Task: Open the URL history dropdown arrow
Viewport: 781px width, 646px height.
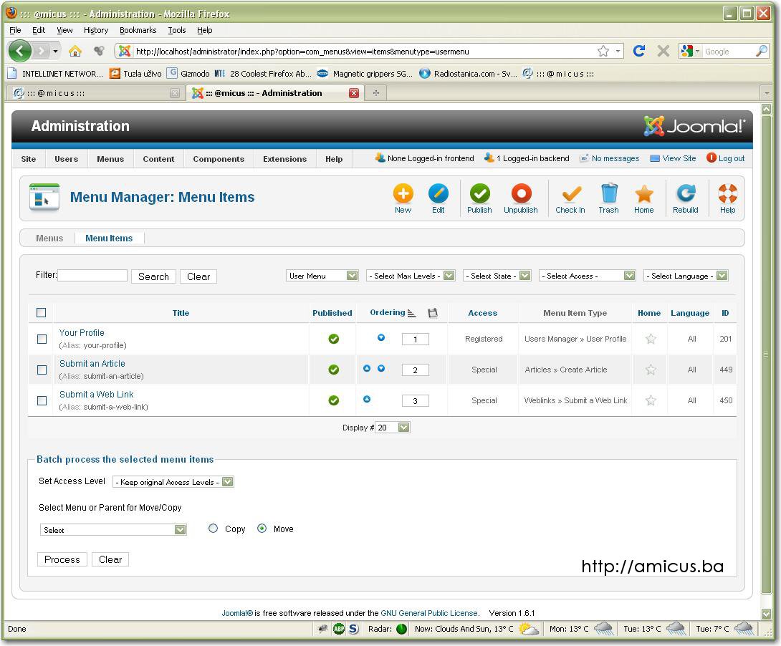Action: (x=618, y=51)
